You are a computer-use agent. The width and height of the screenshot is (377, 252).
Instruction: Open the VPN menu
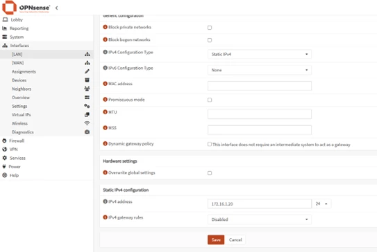click(x=13, y=150)
